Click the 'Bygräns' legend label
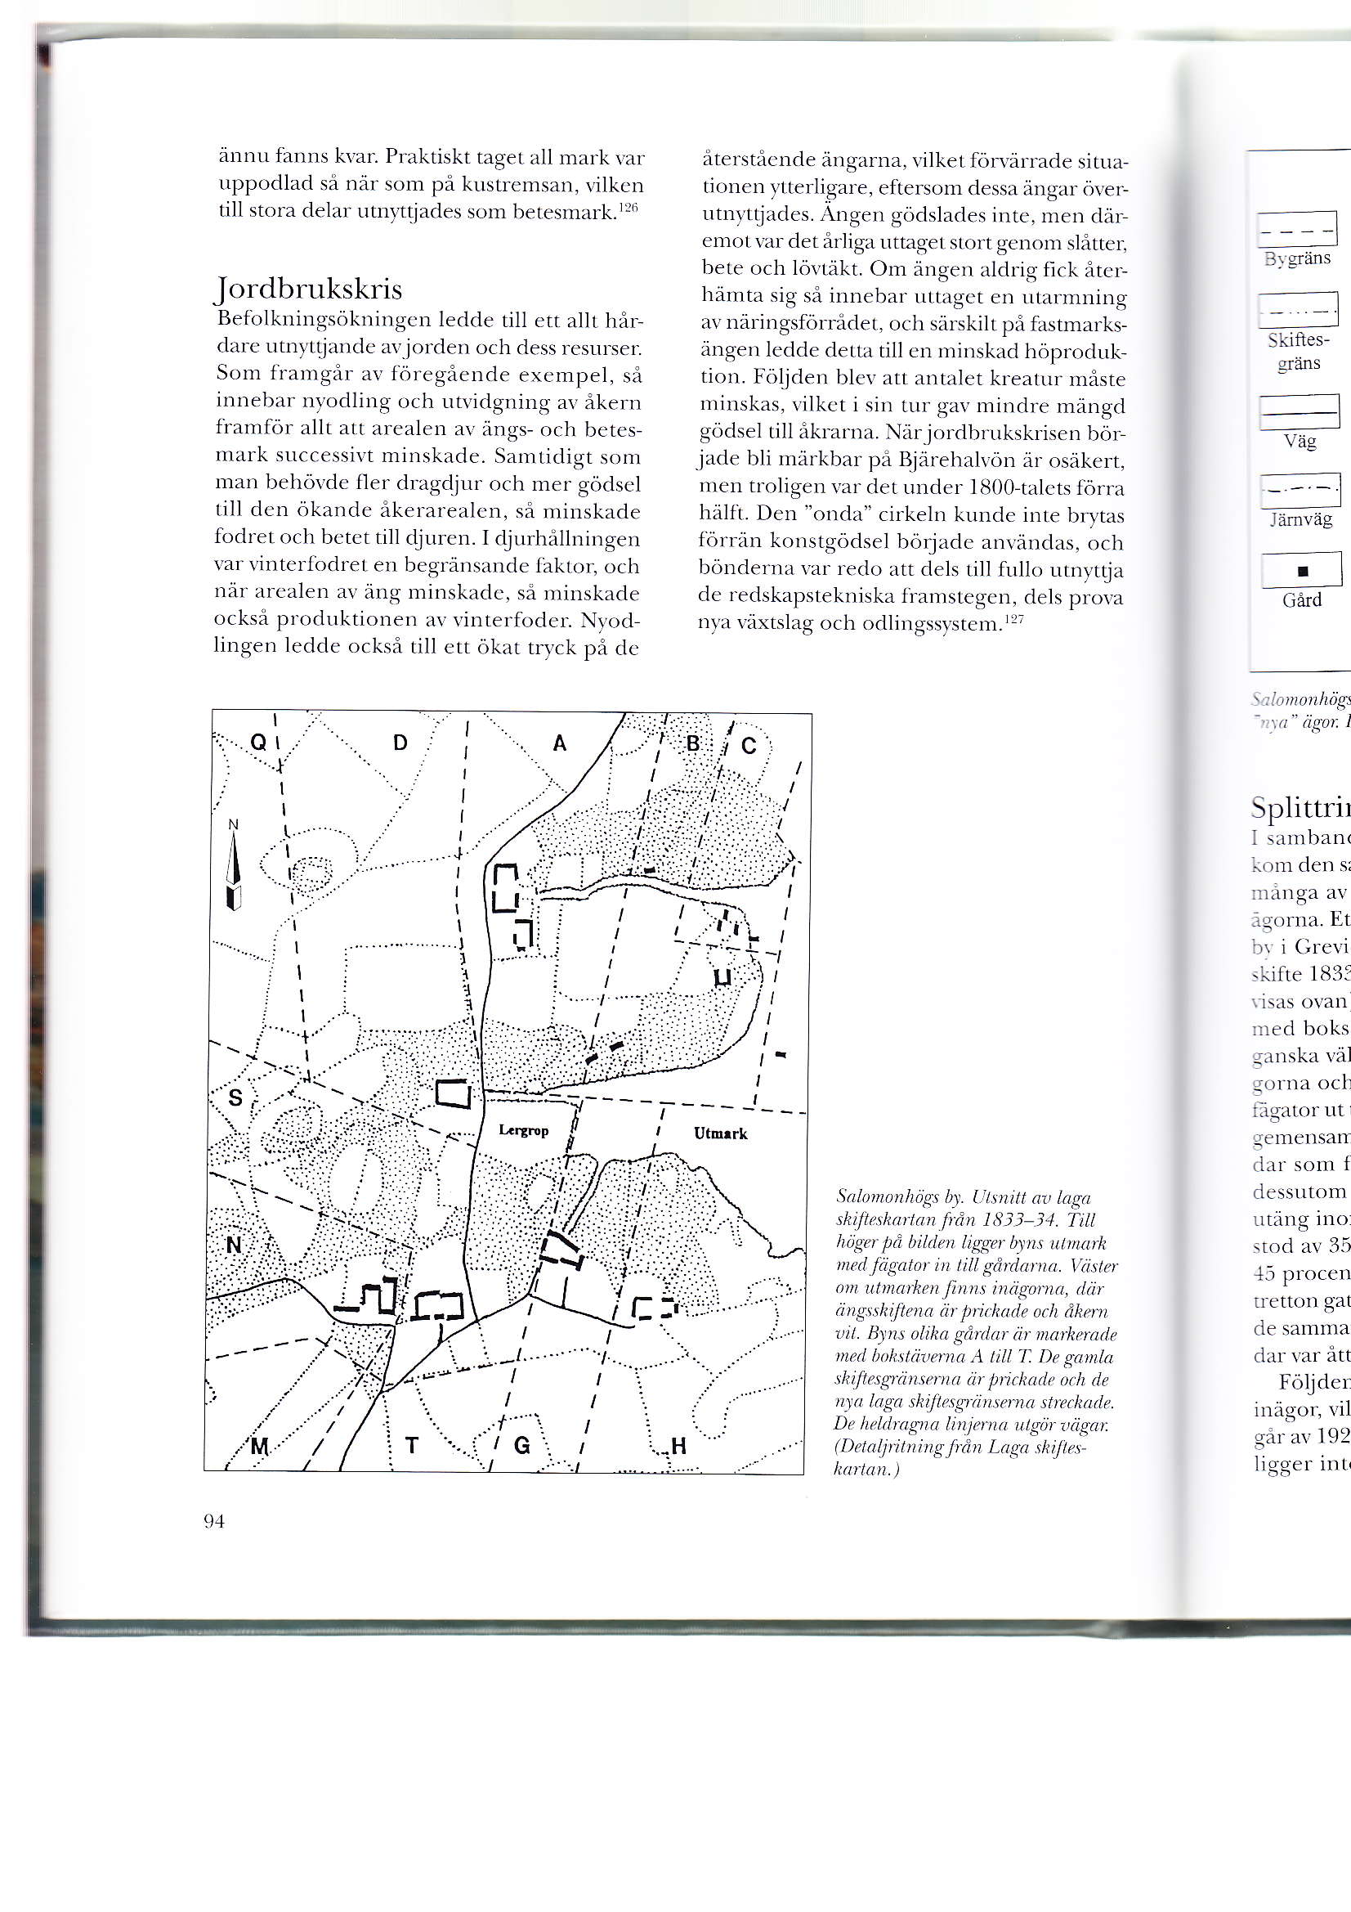This screenshot has height=1912, width=1351. pyautogui.click(x=1297, y=258)
